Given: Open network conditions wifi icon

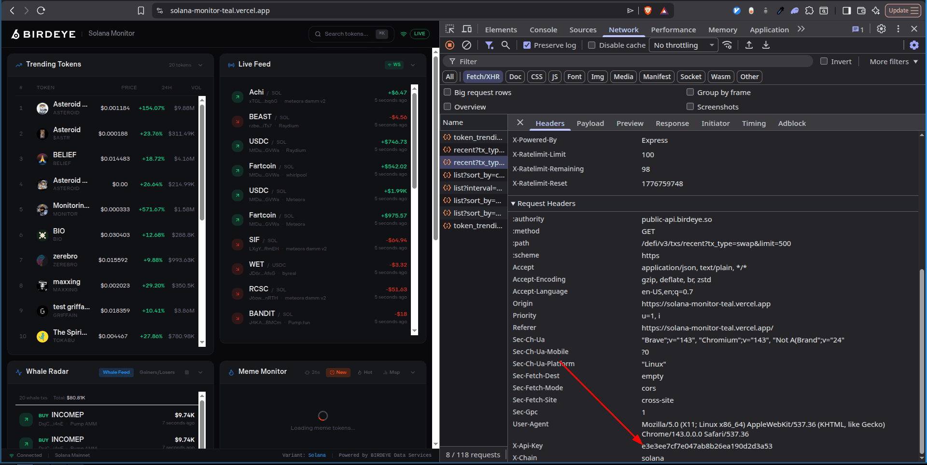Looking at the screenshot, I should (728, 45).
